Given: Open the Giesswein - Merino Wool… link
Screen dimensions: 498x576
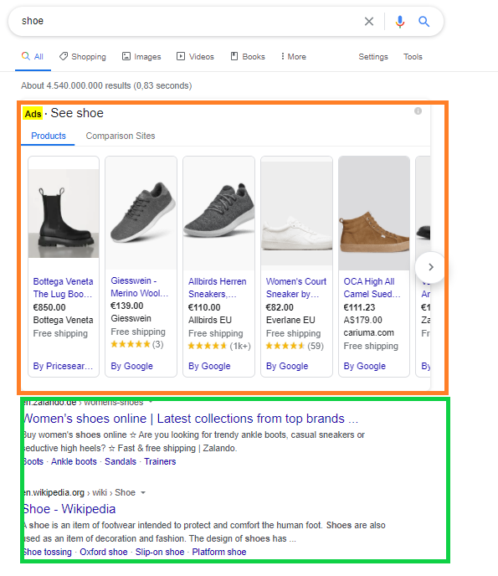Looking at the screenshot, I should [139, 287].
